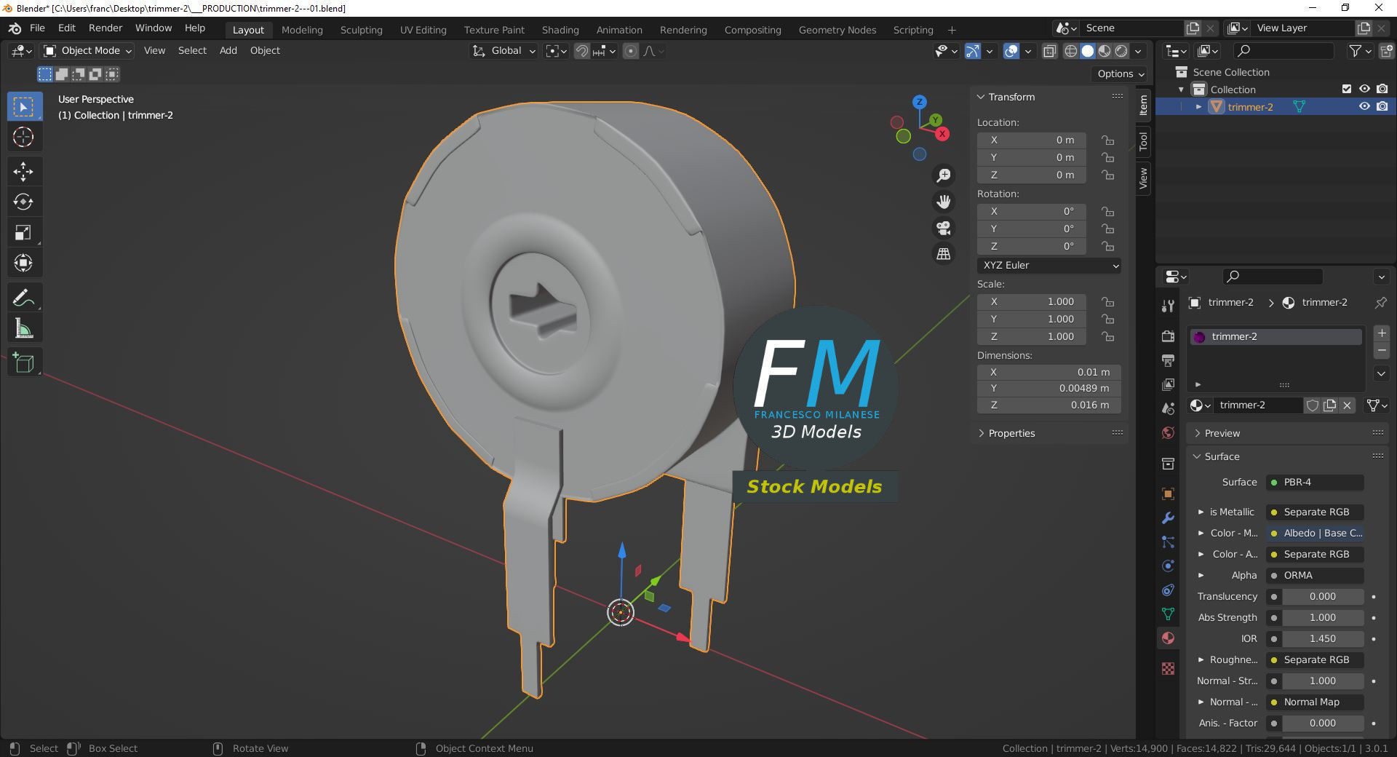
Task: Open Object Data mesh properties tab
Action: [x=1168, y=614]
